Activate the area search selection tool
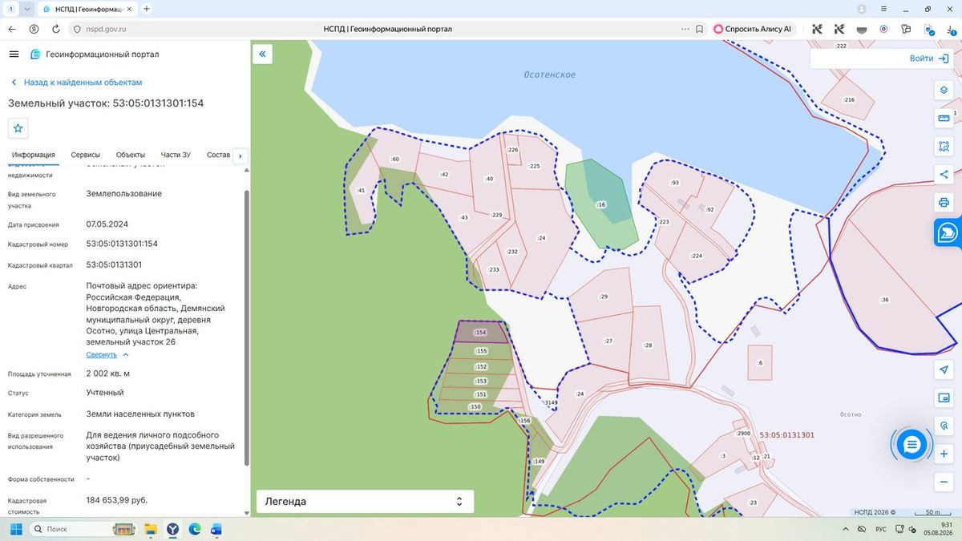Image resolution: width=962 pixels, height=541 pixels. tap(944, 147)
